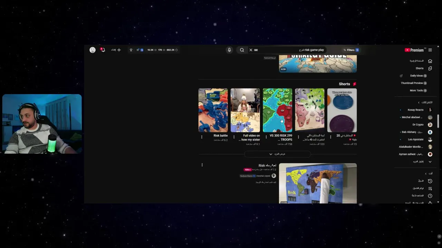Click the Shorts shelf heading icon
This screenshot has height=248, width=442.
pyautogui.click(x=355, y=84)
